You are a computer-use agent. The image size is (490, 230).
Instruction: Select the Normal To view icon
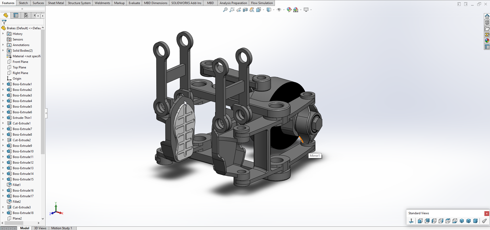[411, 221]
